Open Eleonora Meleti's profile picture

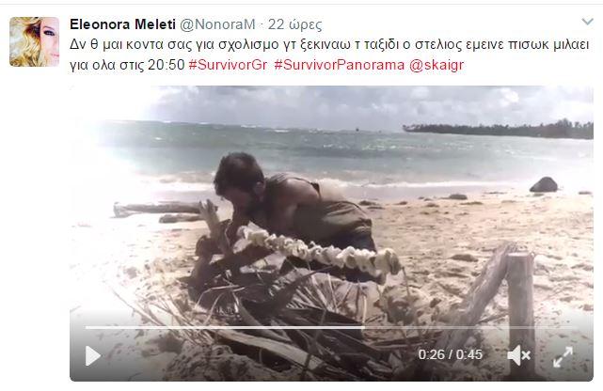click(34, 41)
